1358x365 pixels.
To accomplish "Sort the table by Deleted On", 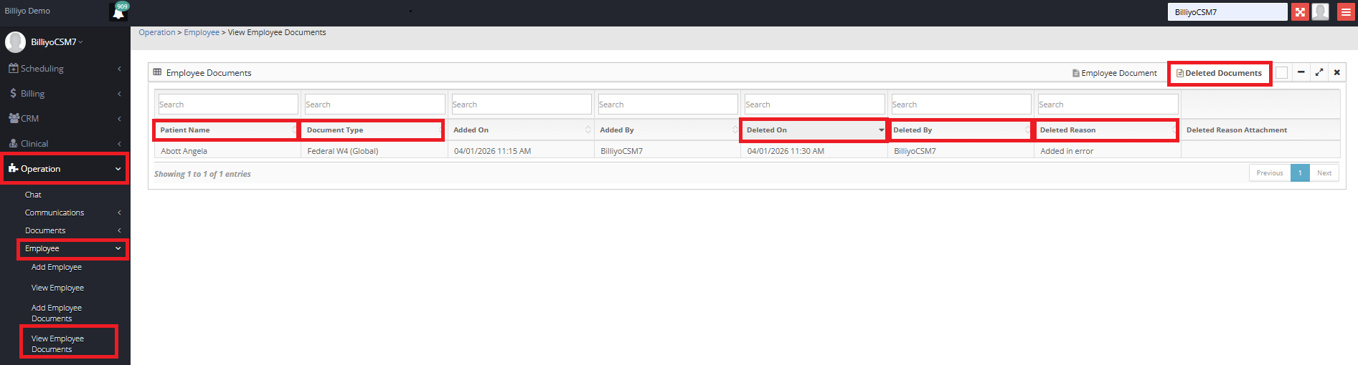I will pyautogui.click(x=814, y=130).
